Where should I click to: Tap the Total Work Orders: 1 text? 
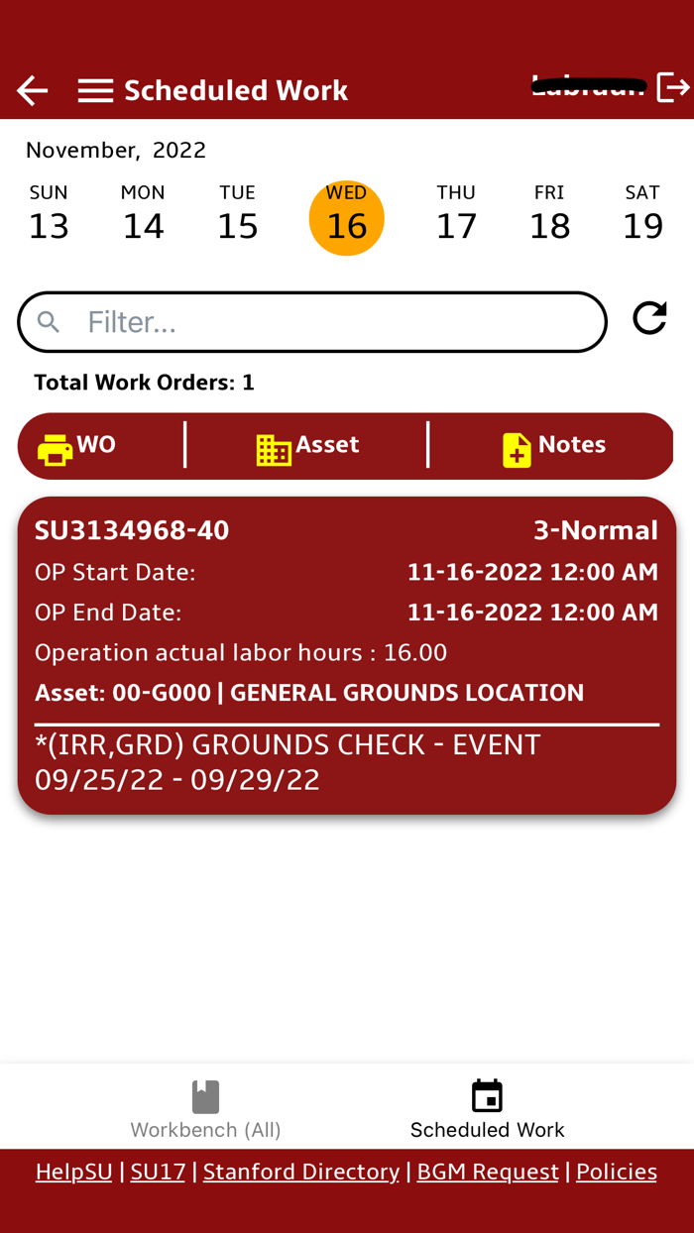coord(145,383)
